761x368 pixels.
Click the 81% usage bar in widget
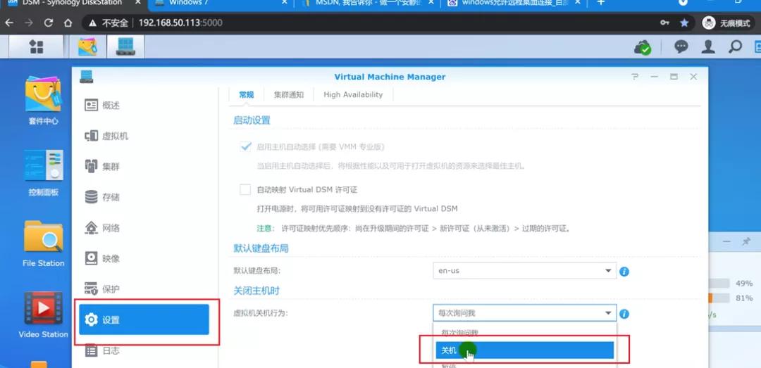tap(718, 298)
